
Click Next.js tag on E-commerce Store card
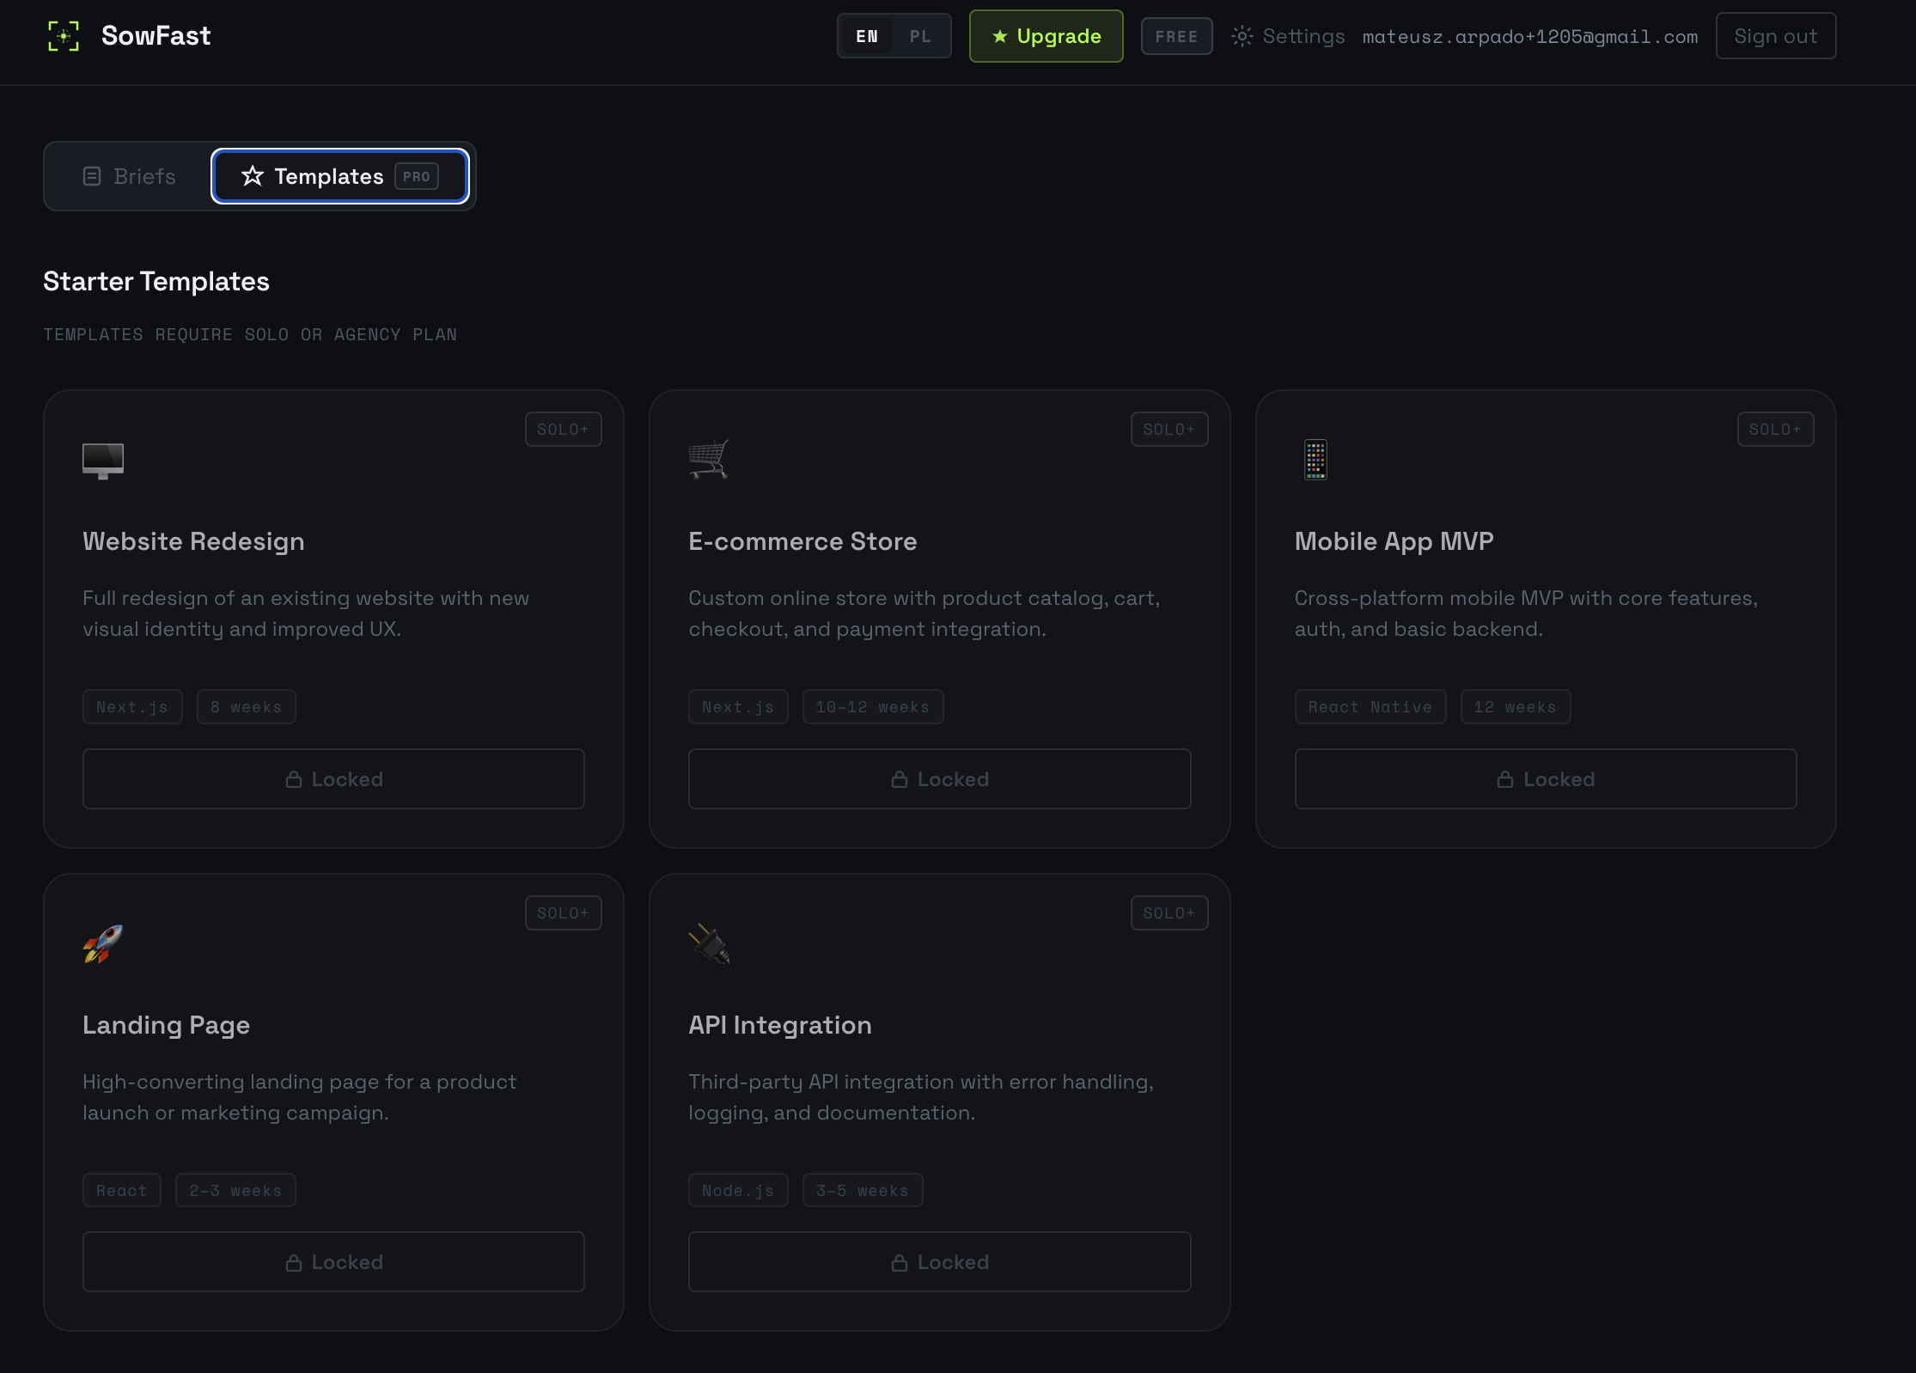click(x=738, y=706)
